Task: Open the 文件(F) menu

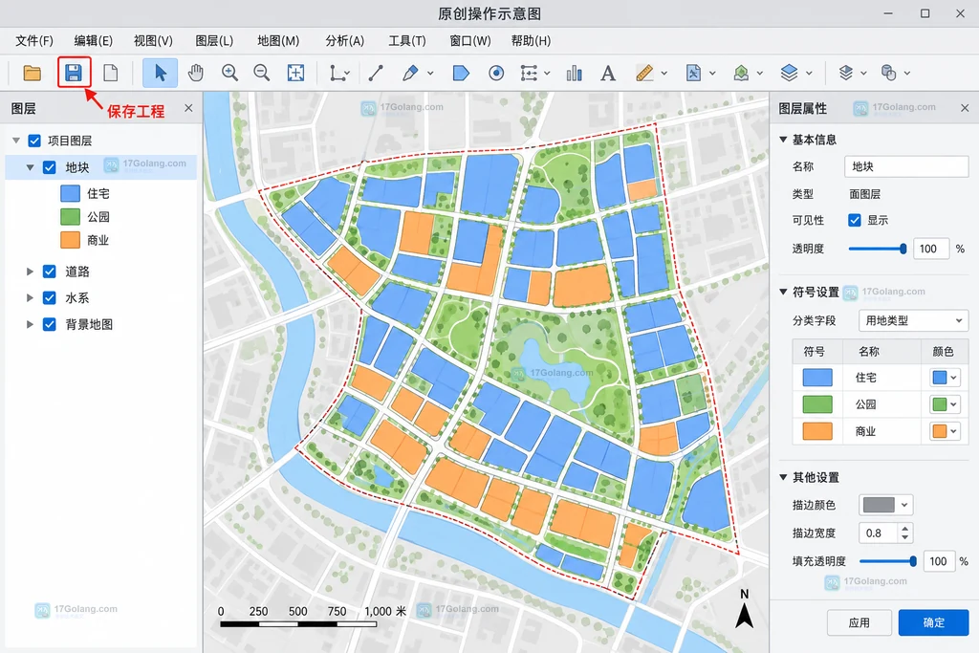Action: [x=34, y=40]
